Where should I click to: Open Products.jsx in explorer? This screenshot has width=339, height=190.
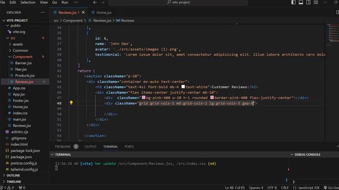(25, 75)
